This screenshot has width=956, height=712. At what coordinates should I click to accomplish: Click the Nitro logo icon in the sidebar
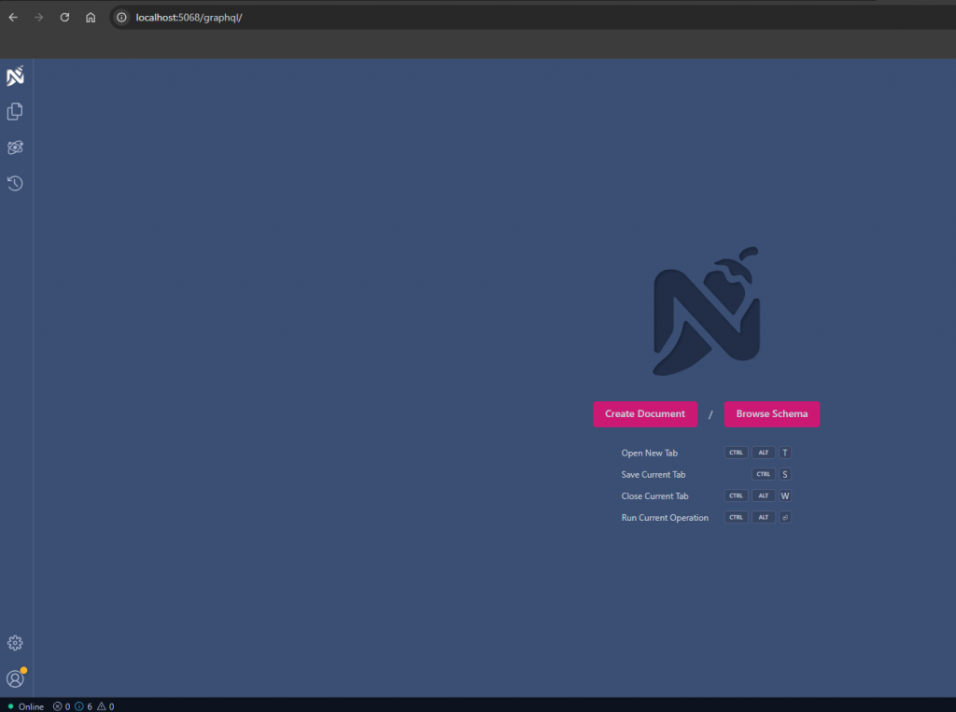15,76
